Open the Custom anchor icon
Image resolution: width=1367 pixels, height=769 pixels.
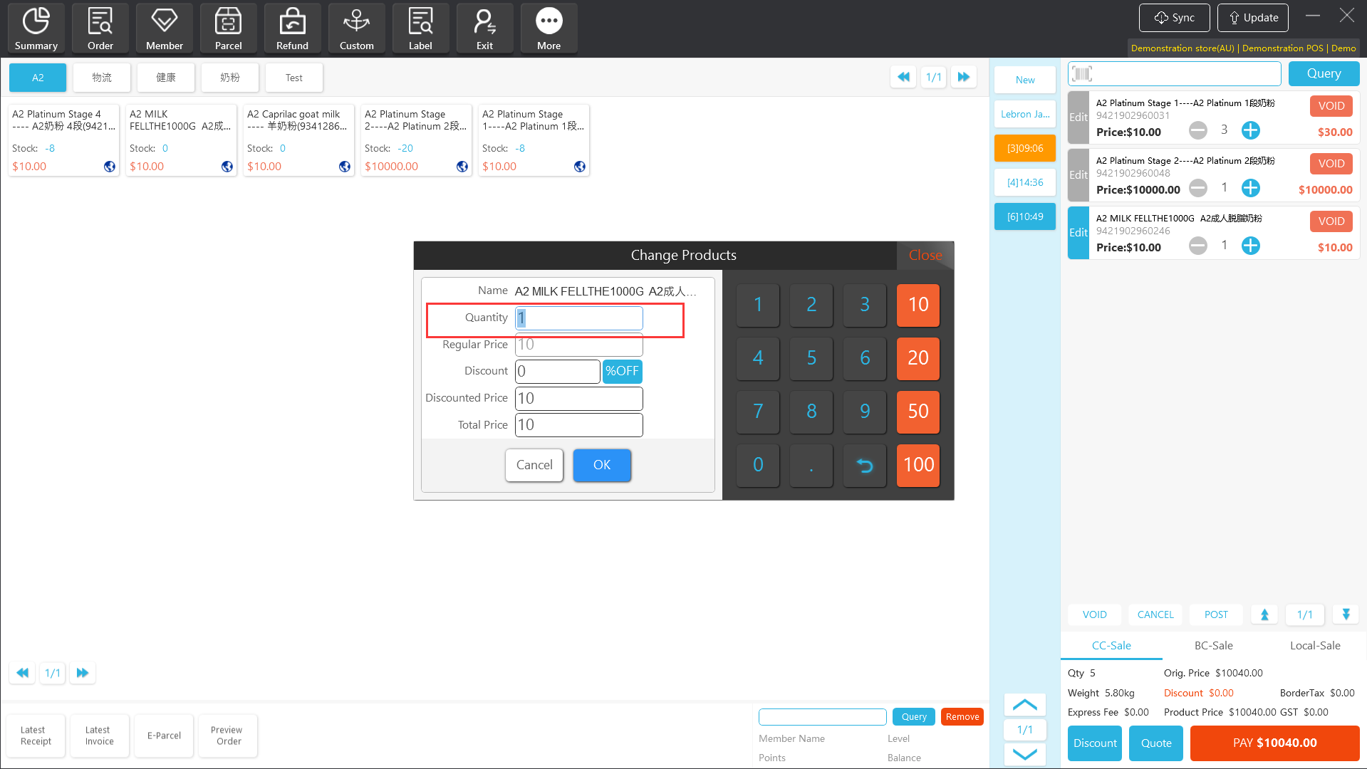[x=356, y=28]
